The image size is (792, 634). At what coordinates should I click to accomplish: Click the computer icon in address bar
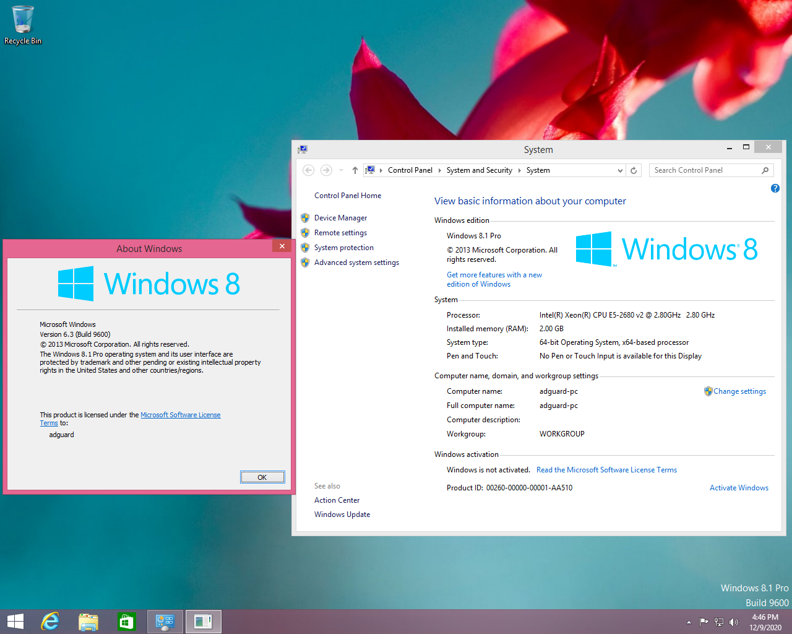pos(370,170)
